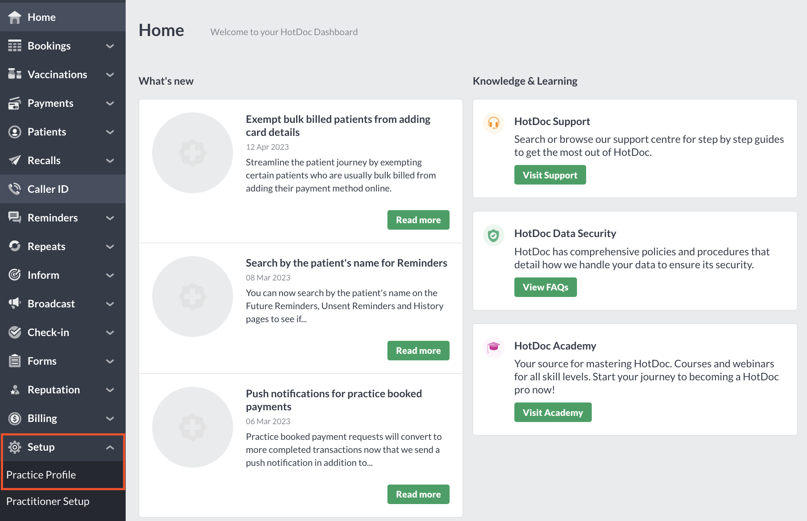Read more about Search by patient's name
The image size is (807, 521).
click(418, 350)
